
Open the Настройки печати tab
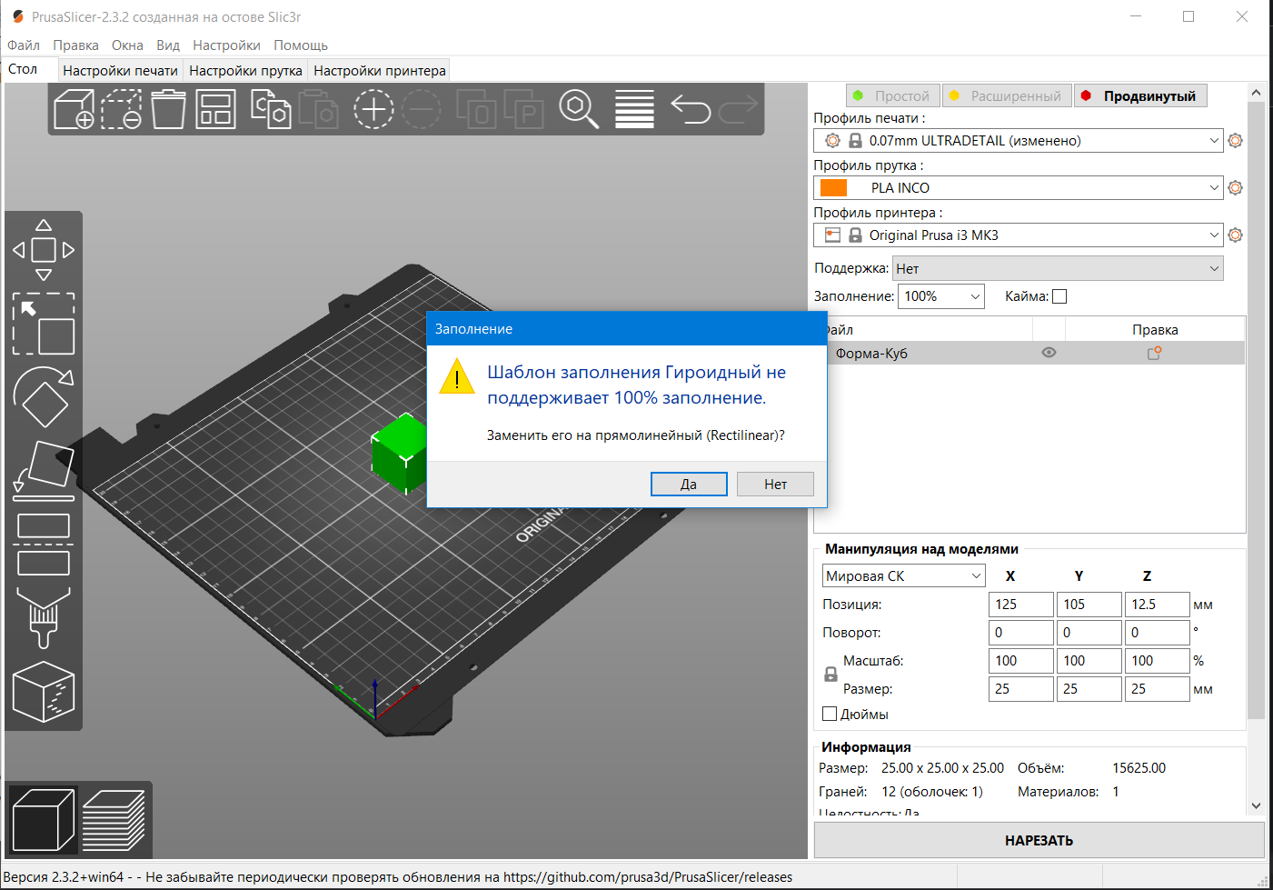(120, 69)
